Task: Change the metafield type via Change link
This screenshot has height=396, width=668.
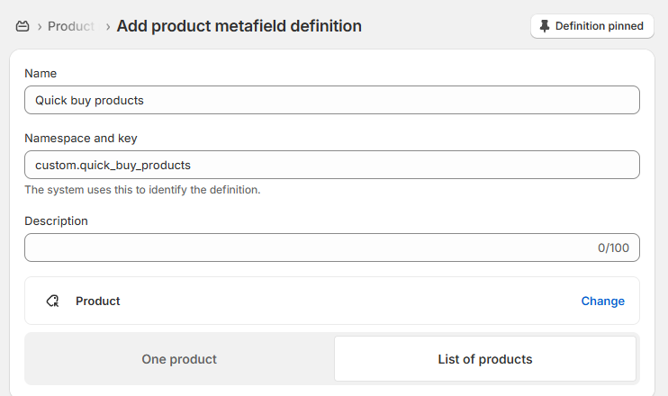Action: [x=603, y=301]
